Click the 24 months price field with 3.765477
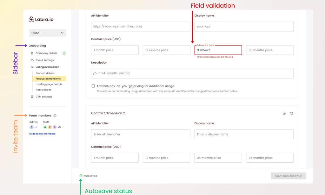The height and width of the screenshot is (195, 325). pos(218,50)
